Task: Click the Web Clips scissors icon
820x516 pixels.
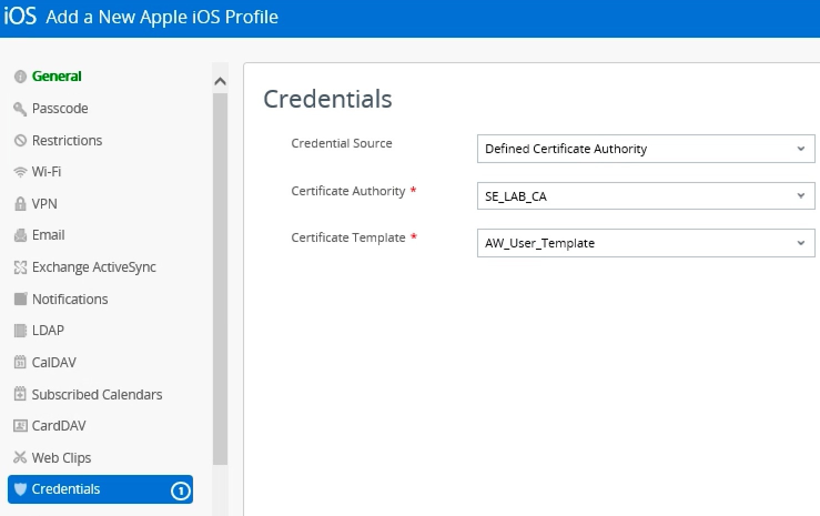Action: pos(20,457)
